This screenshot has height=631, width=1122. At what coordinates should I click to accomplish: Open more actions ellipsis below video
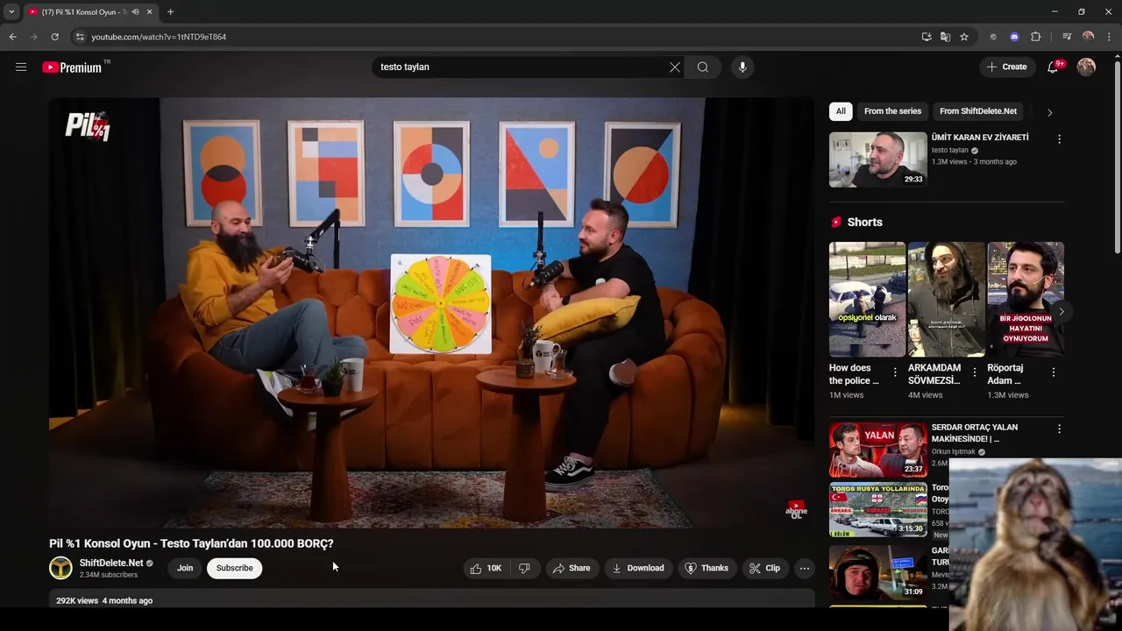coord(804,568)
